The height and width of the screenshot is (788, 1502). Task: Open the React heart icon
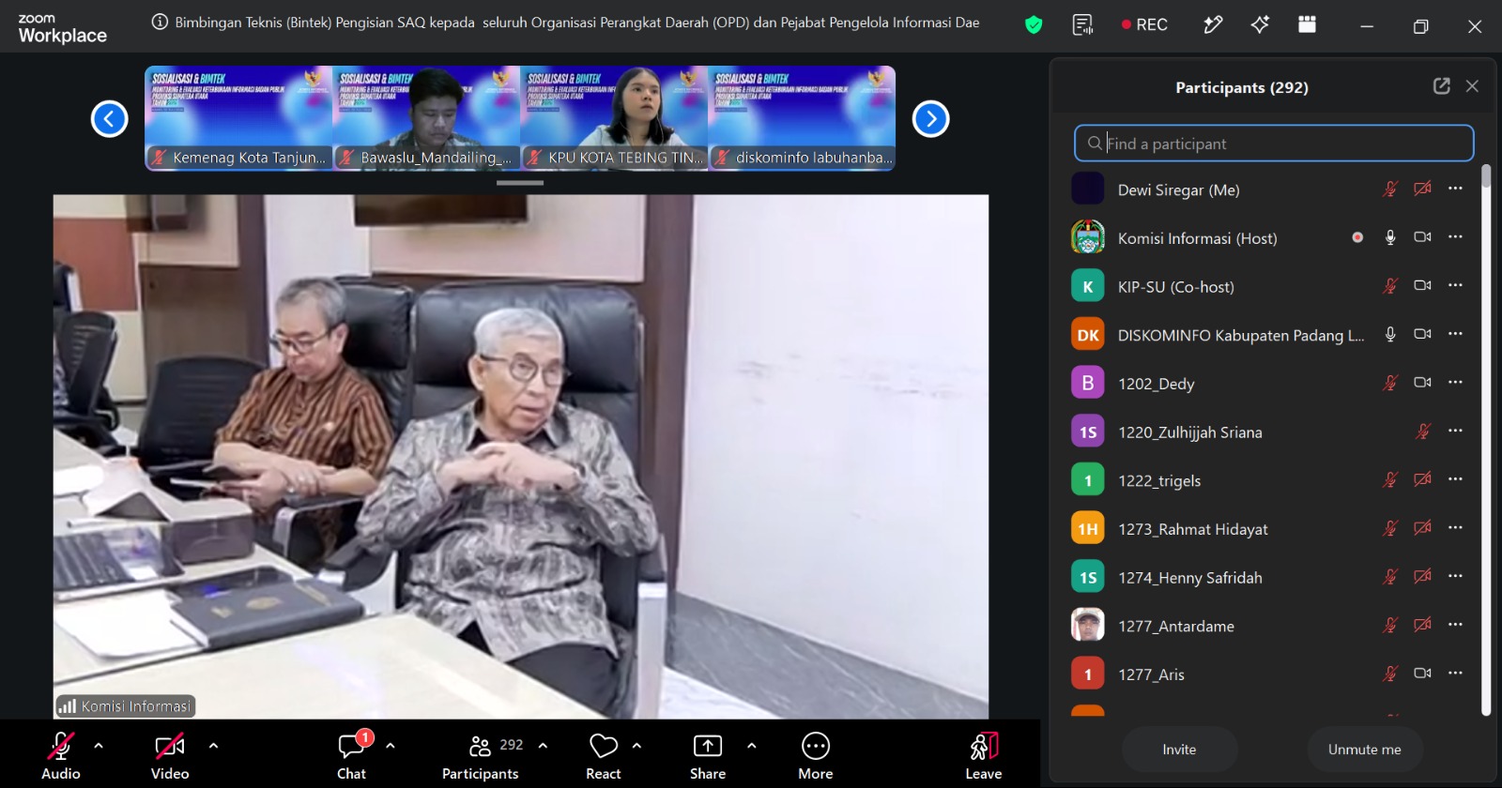click(x=604, y=746)
